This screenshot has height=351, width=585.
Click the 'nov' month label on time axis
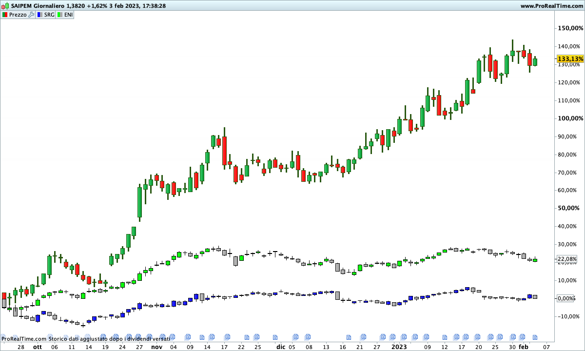pyautogui.click(x=156, y=347)
